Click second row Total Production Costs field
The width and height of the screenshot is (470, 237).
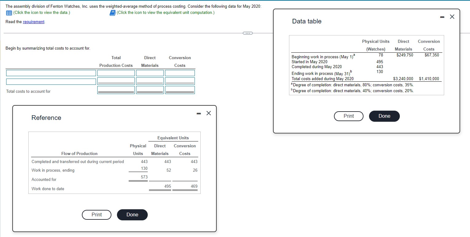pyautogui.click(x=116, y=81)
